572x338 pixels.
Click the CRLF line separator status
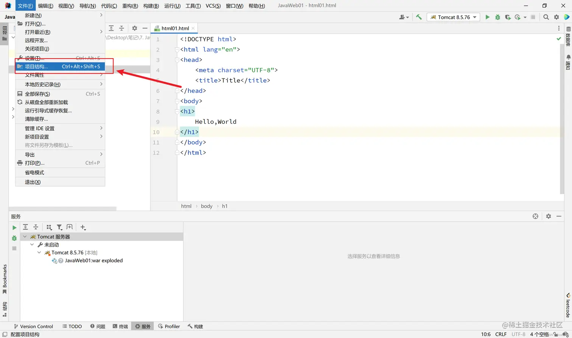click(501, 334)
